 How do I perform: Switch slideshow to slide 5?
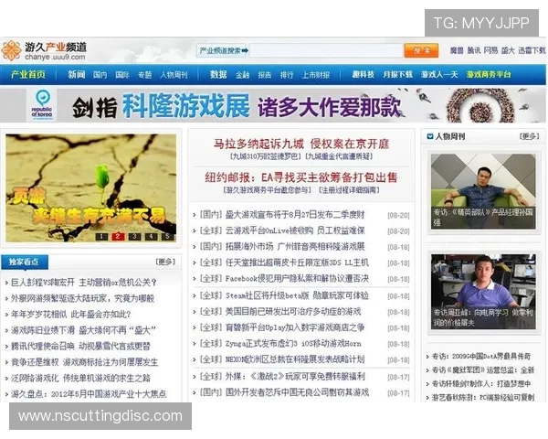[167, 237]
